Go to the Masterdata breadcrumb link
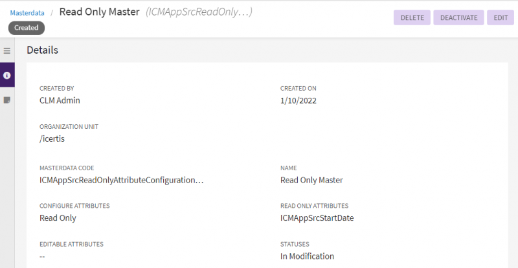 (27, 12)
